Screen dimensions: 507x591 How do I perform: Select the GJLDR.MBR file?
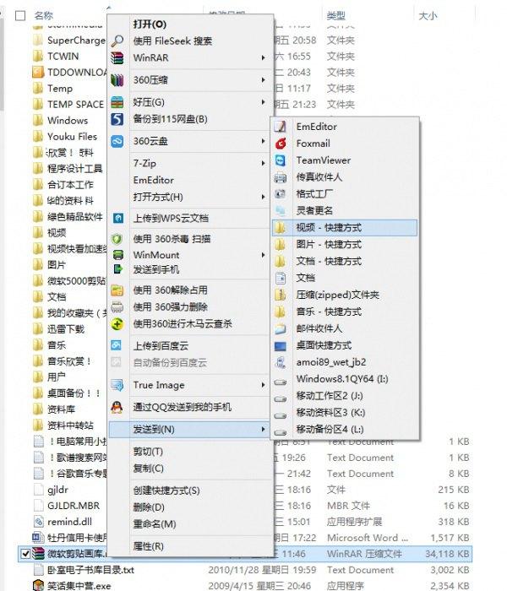point(74,506)
